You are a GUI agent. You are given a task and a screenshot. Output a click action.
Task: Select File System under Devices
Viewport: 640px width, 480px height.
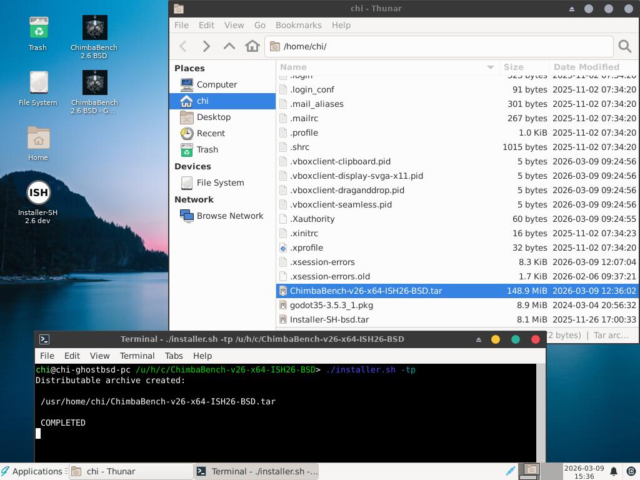220,182
